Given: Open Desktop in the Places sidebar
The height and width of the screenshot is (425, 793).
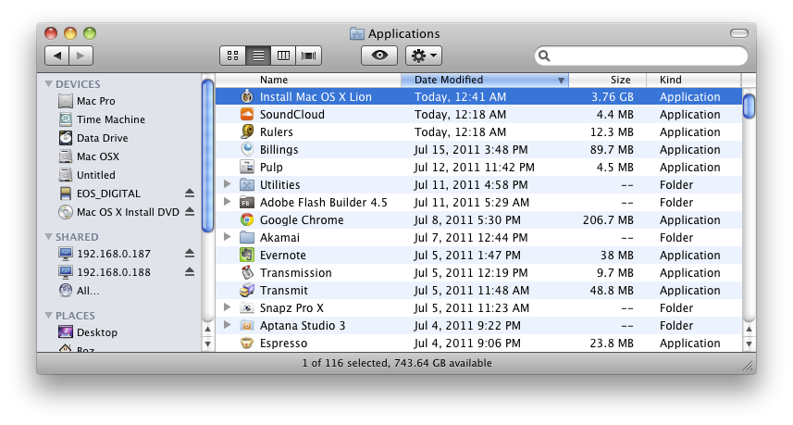Looking at the screenshot, I should (96, 332).
